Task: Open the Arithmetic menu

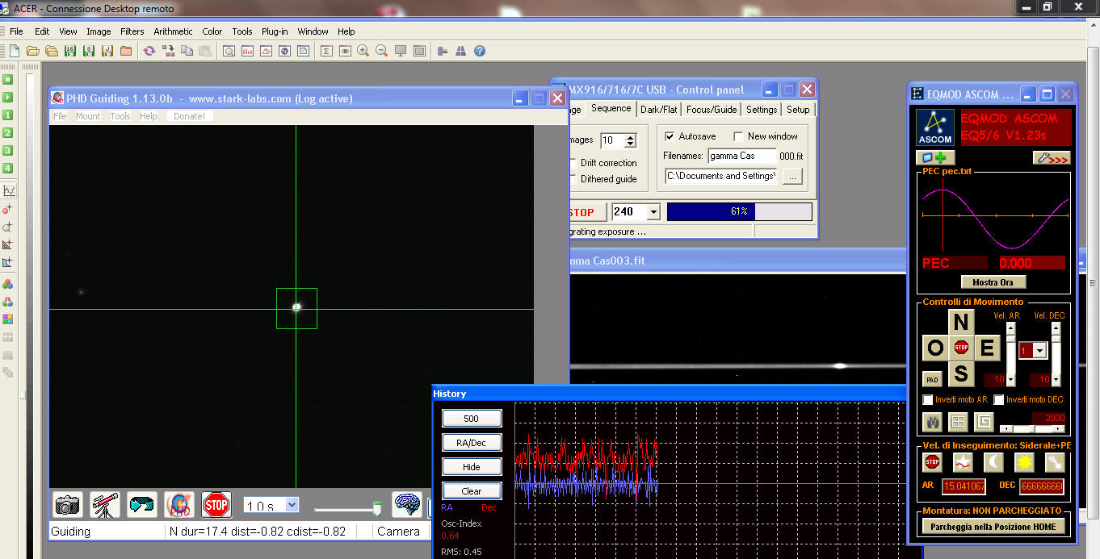Action: (173, 31)
